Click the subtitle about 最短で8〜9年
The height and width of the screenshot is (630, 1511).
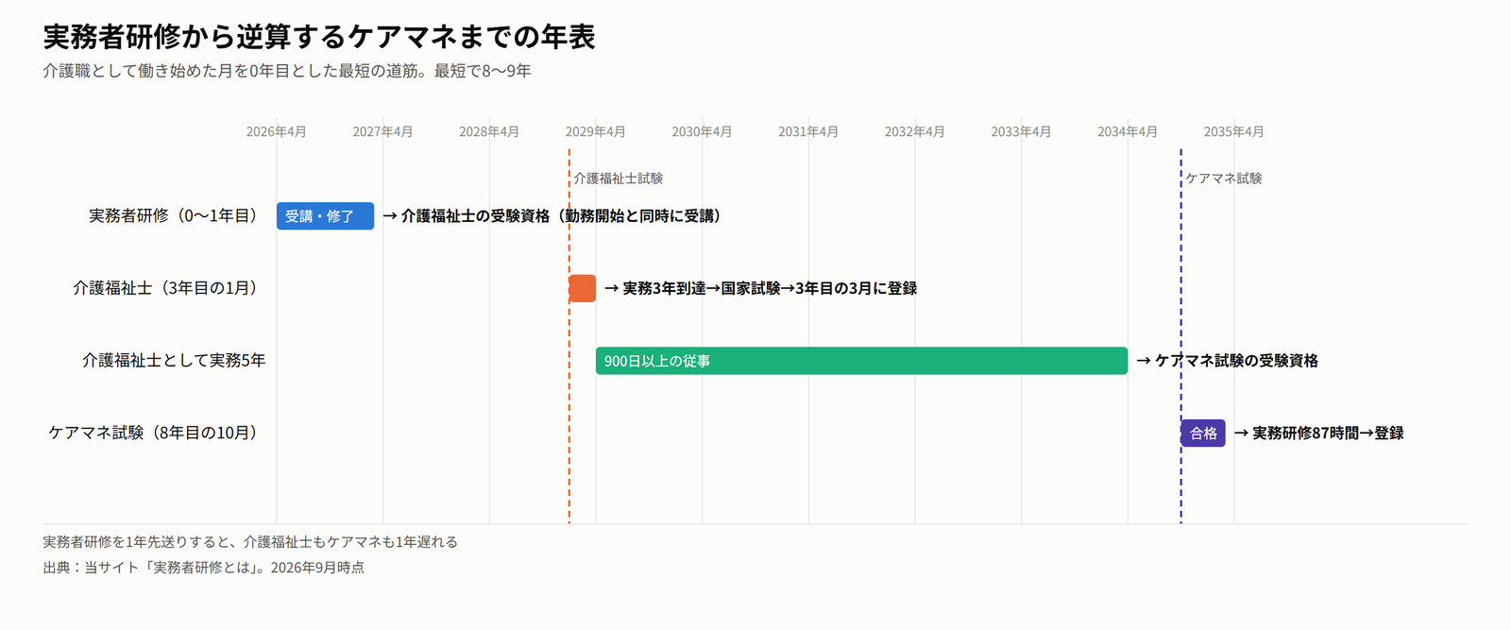click(x=287, y=71)
